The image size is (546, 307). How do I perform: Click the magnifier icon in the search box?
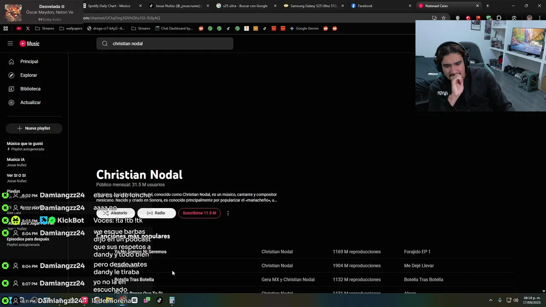click(x=105, y=43)
